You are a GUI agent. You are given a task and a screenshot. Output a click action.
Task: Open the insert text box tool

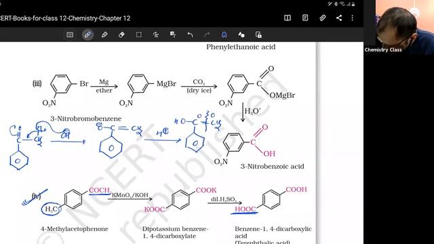coord(173,35)
